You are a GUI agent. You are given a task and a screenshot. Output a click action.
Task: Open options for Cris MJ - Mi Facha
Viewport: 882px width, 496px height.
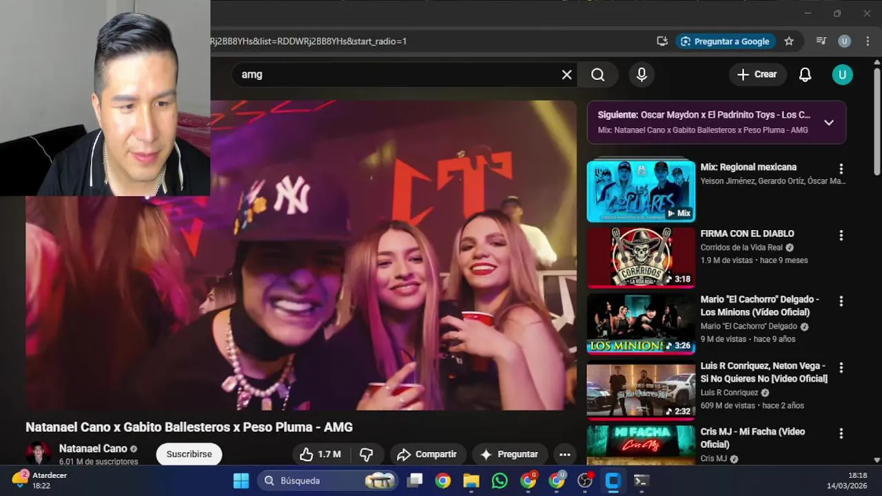[x=841, y=433]
